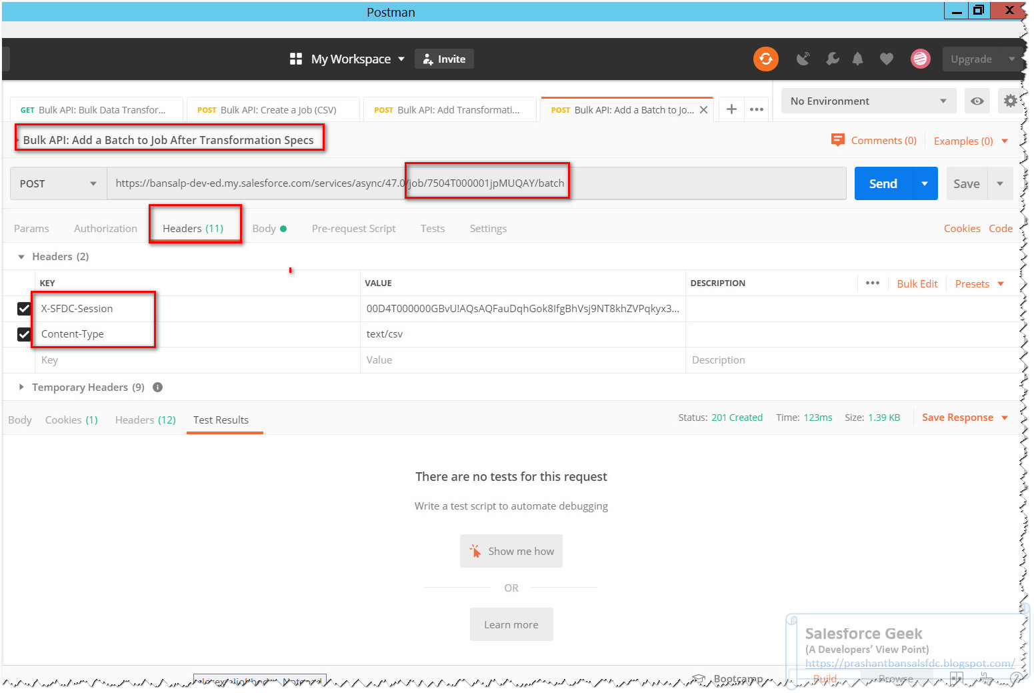Click the workspace grid icon
Screen dimensions: 1034x693
tap(296, 59)
